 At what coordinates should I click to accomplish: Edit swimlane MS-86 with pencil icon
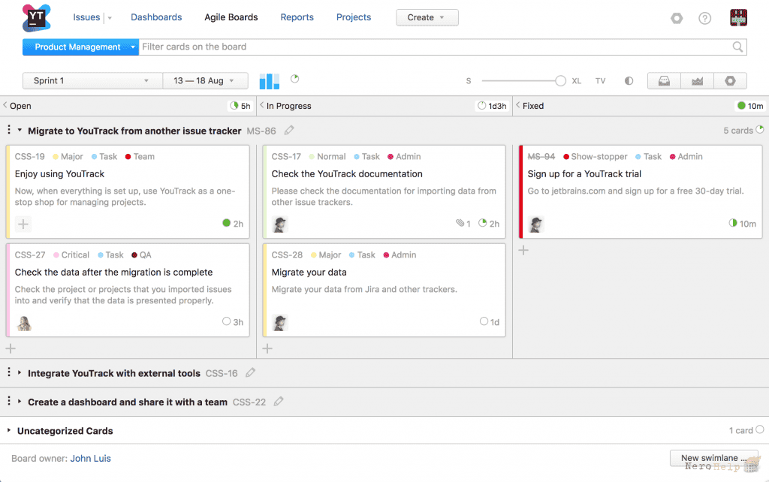pos(289,130)
